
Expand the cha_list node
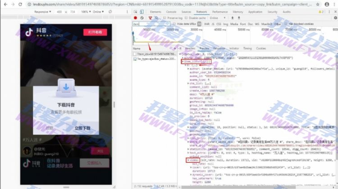188,84
